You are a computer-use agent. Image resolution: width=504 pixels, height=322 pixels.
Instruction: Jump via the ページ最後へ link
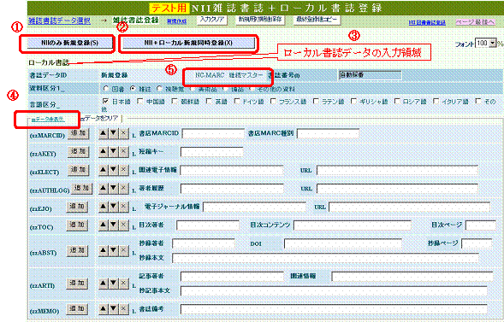point(475,22)
